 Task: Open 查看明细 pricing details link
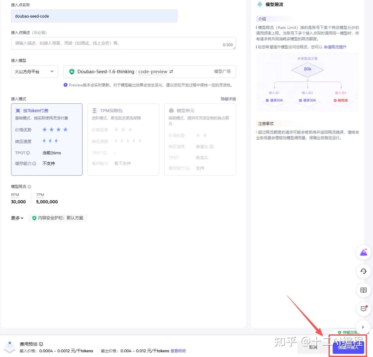[178, 351]
